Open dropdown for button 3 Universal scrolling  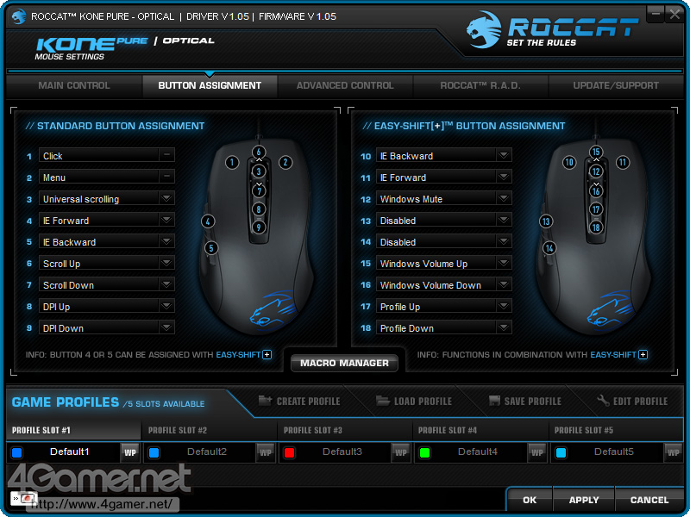tap(166, 198)
